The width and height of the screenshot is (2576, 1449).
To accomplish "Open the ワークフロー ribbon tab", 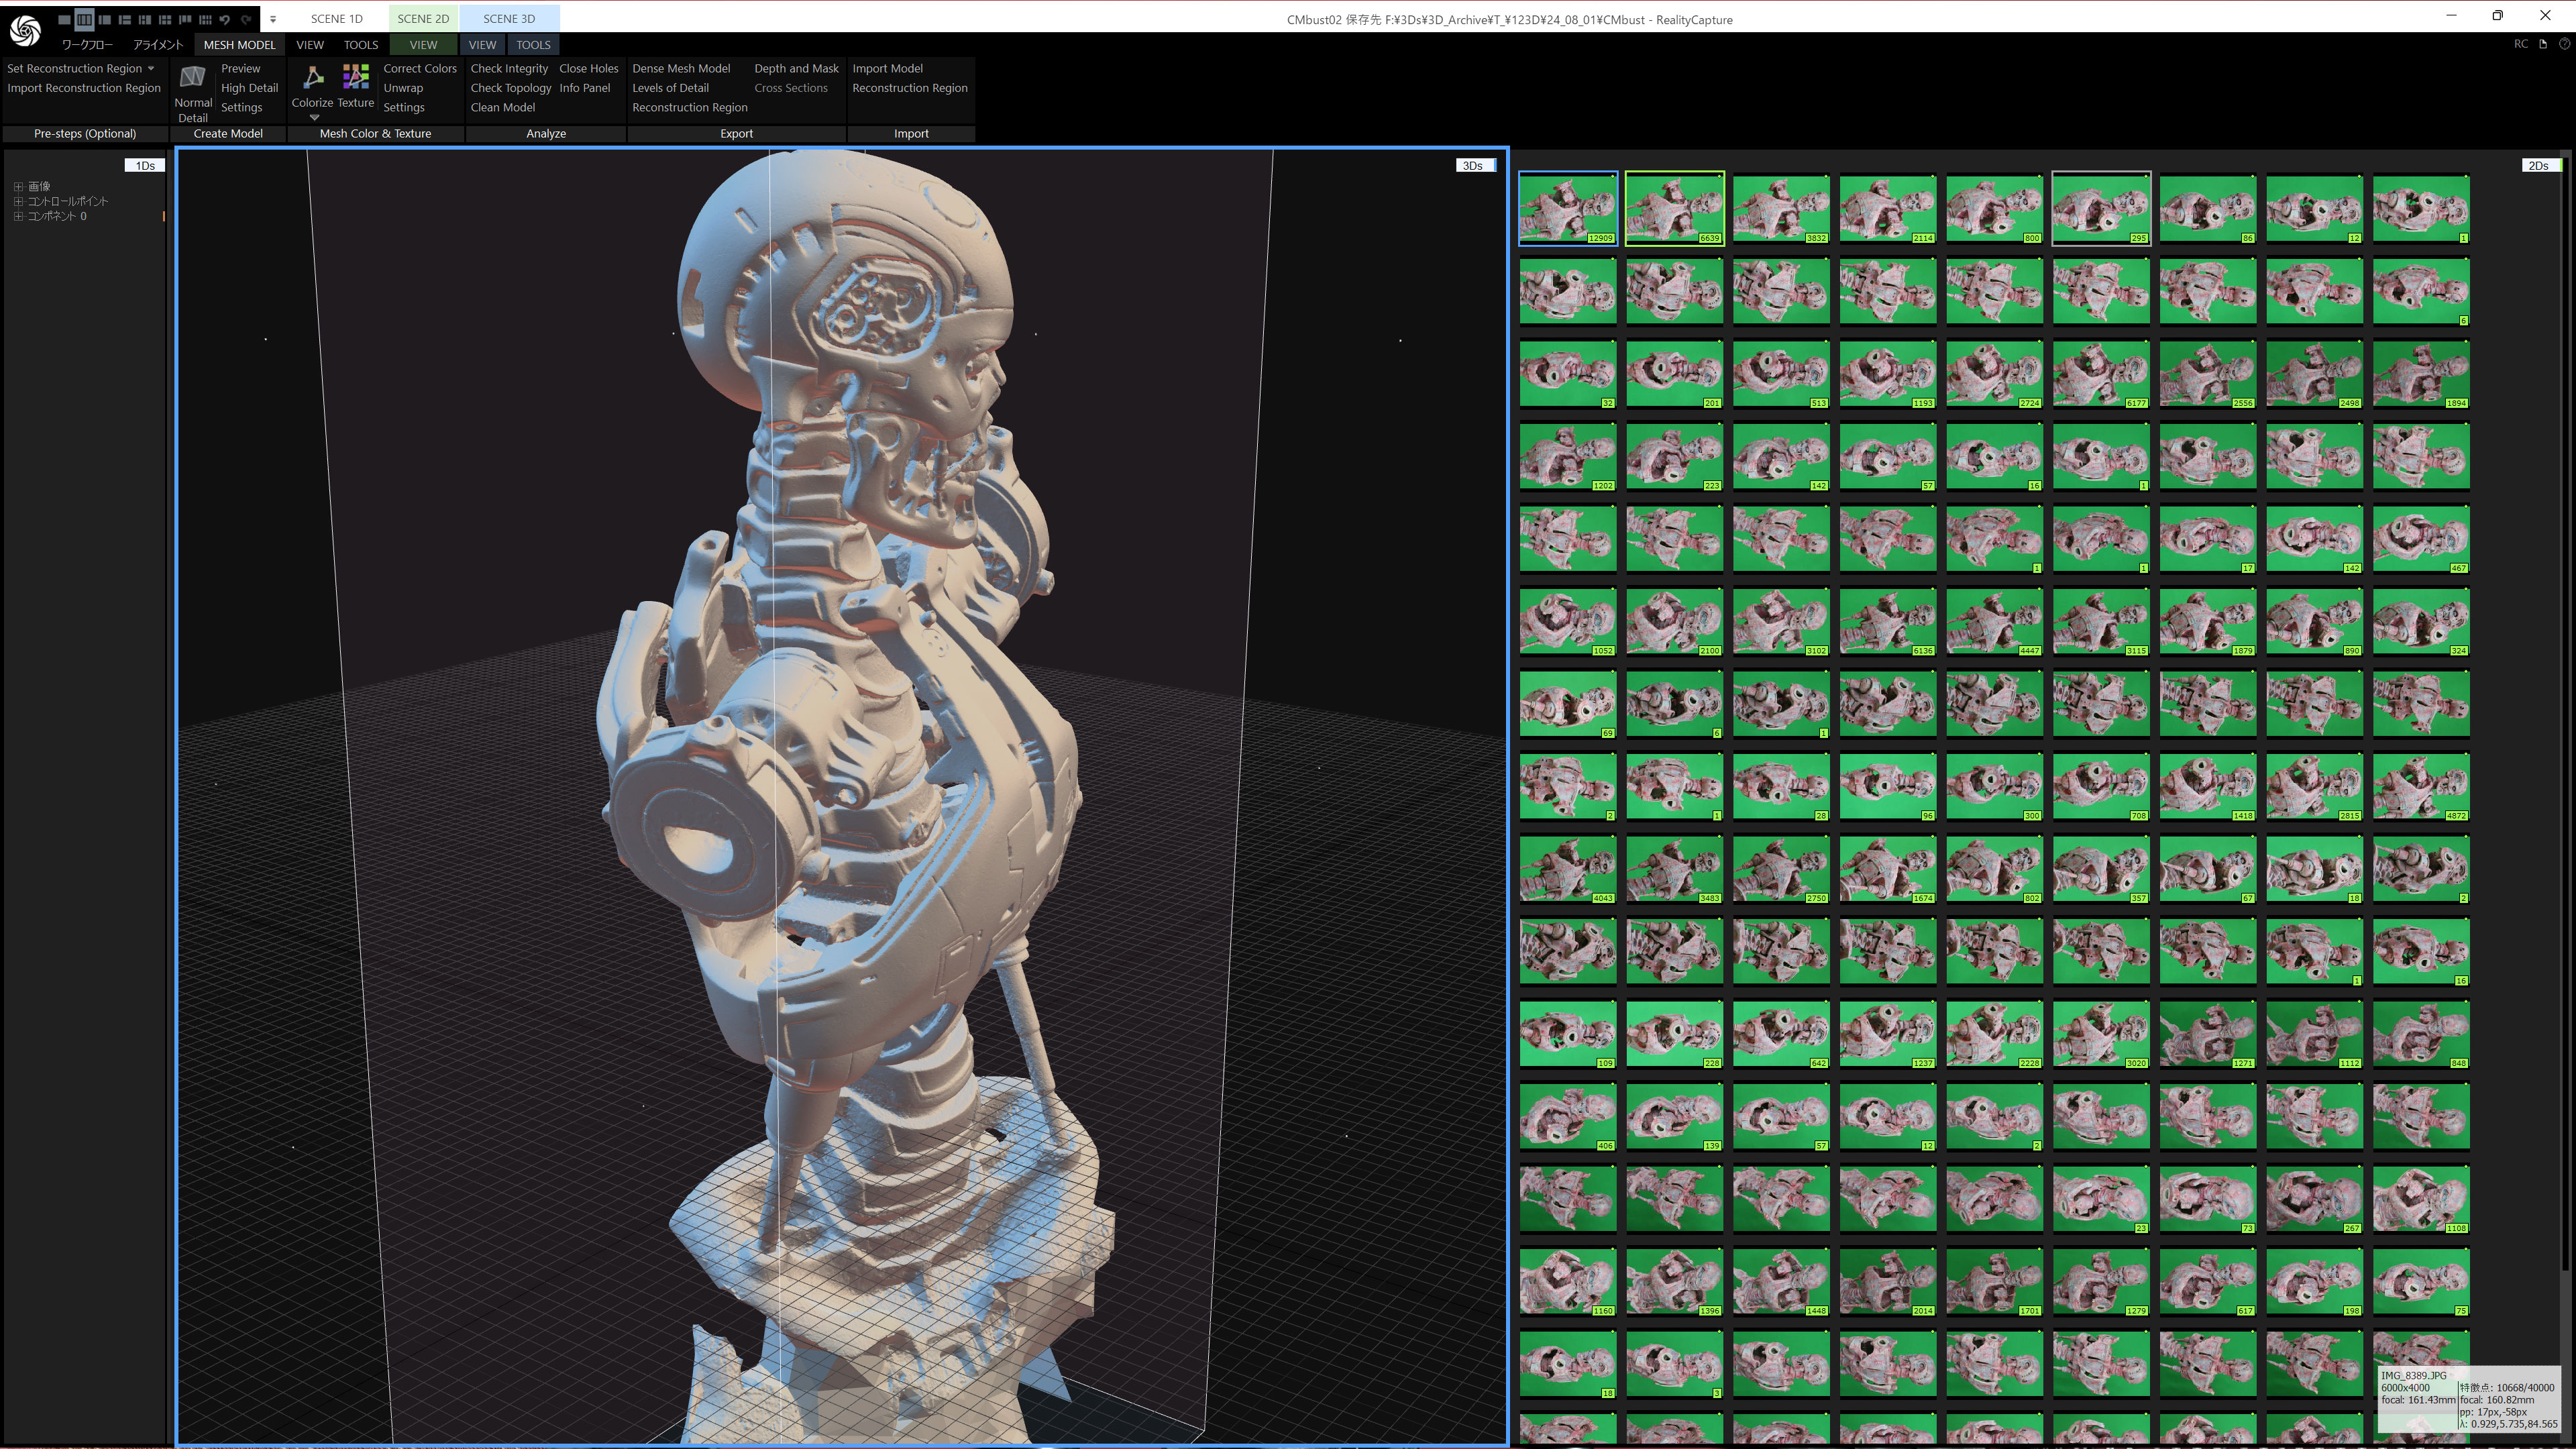I will [x=87, y=44].
